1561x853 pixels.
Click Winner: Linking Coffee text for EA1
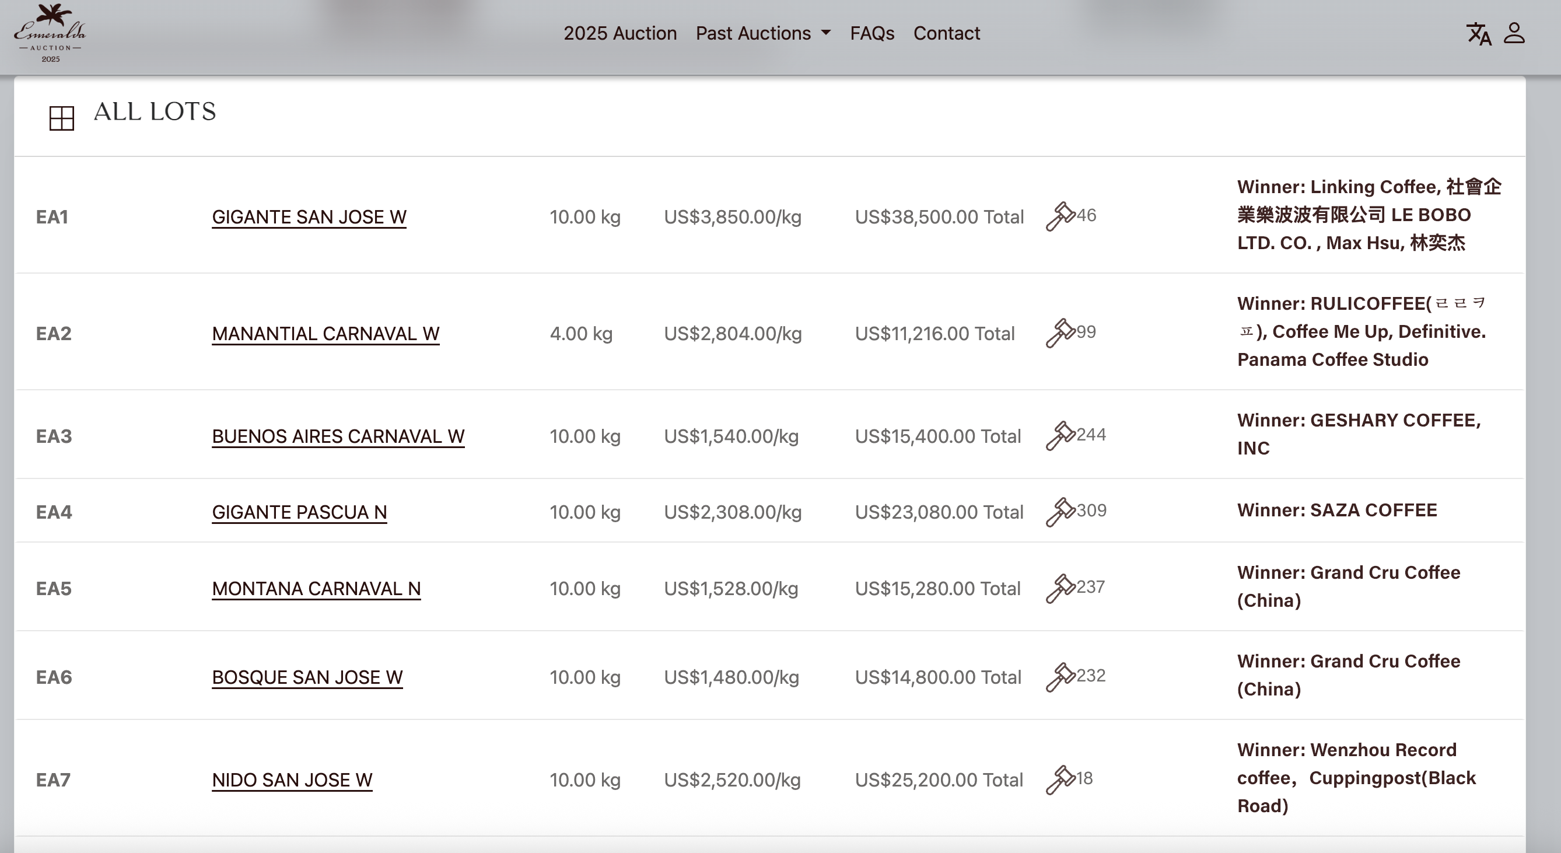point(1370,215)
